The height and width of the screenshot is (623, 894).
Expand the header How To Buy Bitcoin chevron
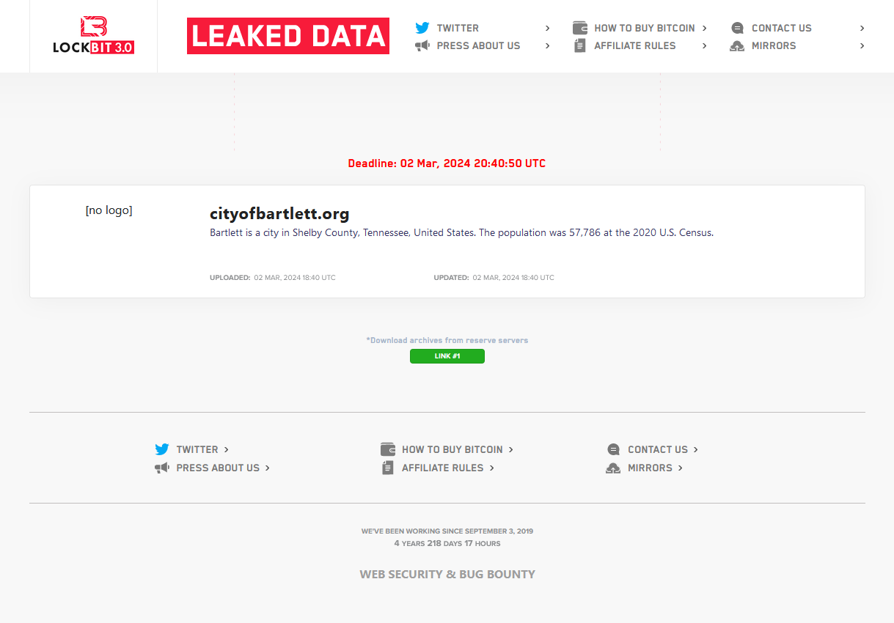[x=705, y=28]
